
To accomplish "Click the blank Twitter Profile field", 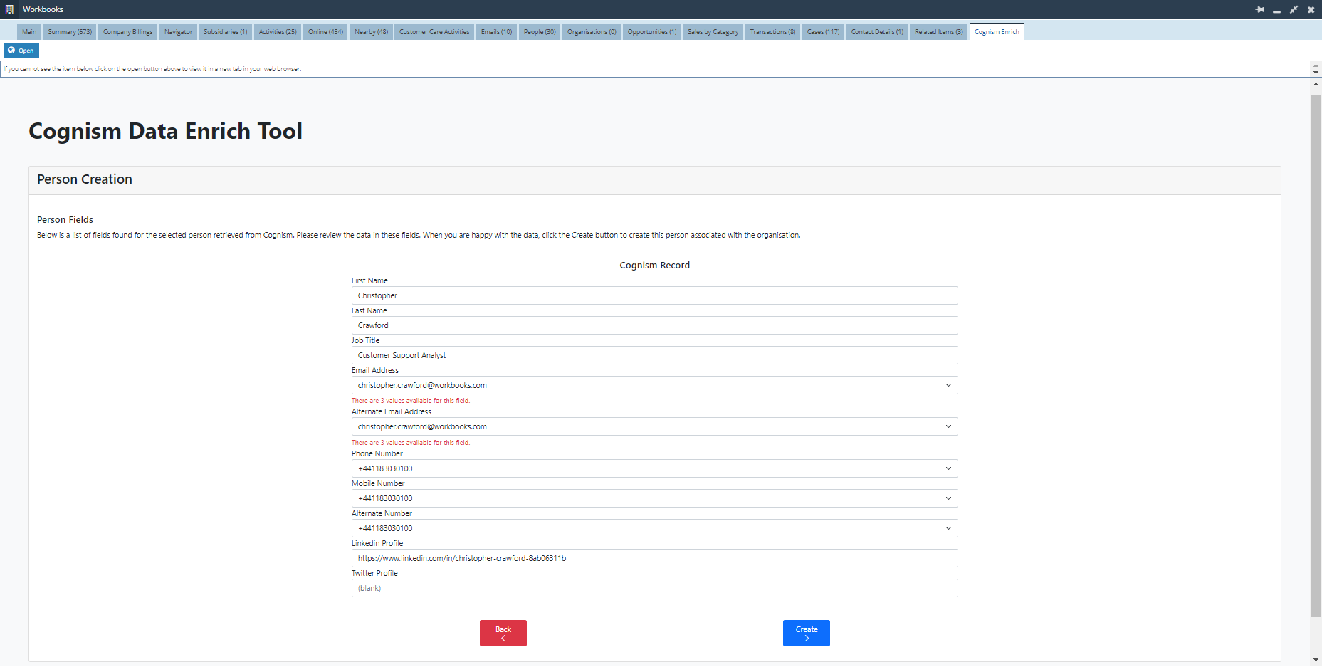I will pos(654,588).
